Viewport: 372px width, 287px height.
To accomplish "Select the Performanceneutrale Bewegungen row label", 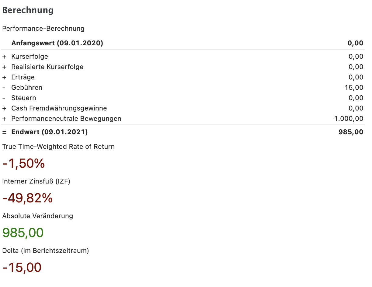I will [66, 119].
